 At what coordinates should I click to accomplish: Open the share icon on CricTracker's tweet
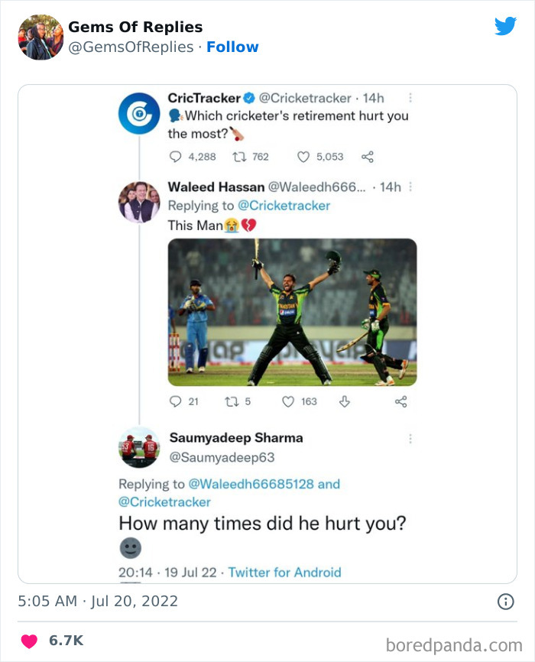(x=366, y=157)
